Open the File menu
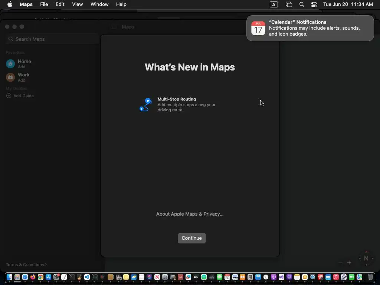 [44, 4]
